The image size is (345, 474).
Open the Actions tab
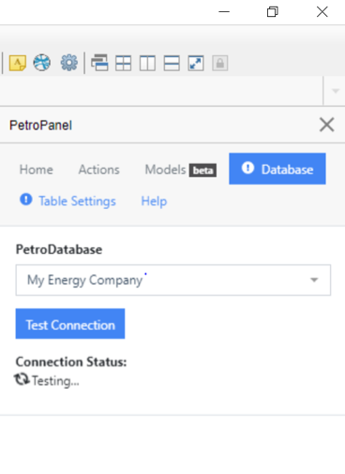(x=98, y=170)
